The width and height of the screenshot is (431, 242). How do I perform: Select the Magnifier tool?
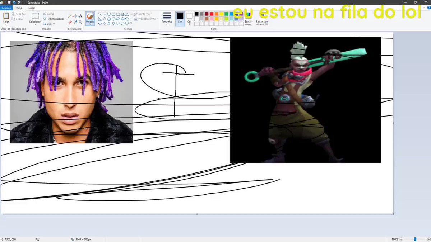point(80,22)
